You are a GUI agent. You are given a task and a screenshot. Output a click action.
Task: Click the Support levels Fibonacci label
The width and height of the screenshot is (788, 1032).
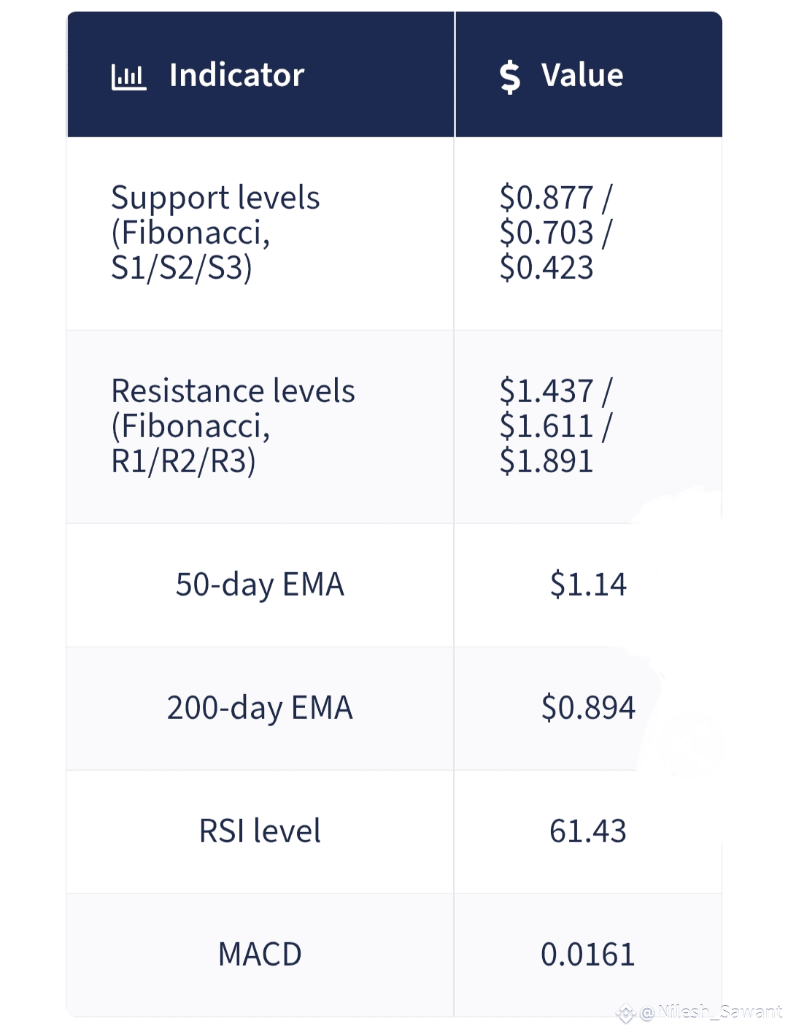pos(215,232)
